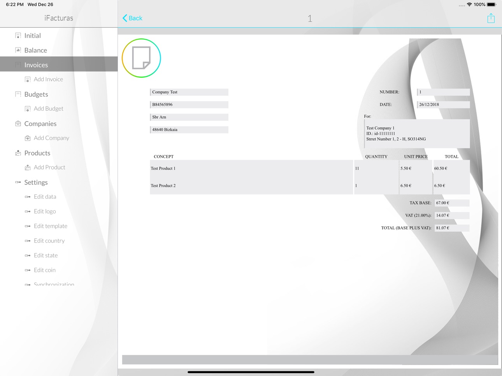502x376 pixels.
Task: Click the Companies briefcase icon
Action: coord(18,123)
